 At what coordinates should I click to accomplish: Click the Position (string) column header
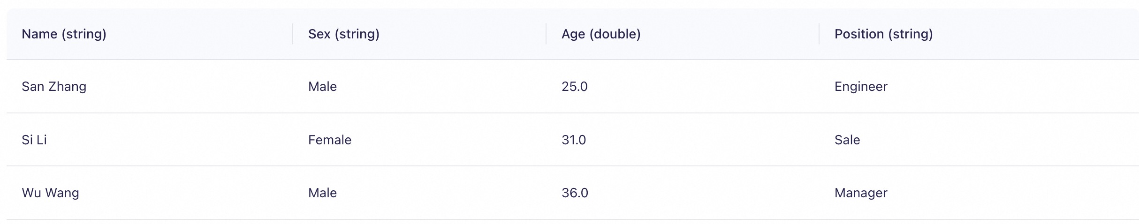[x=883, y=34]
